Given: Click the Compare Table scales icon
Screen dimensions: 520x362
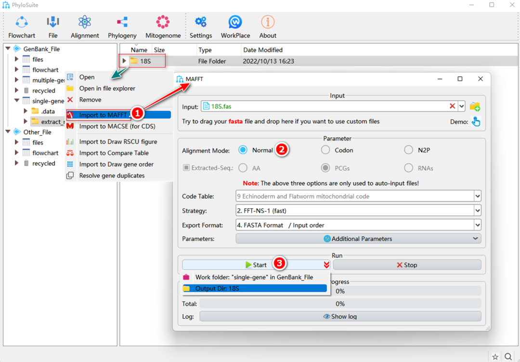Looking at the screenshot, I should click(x=70, y=153).
